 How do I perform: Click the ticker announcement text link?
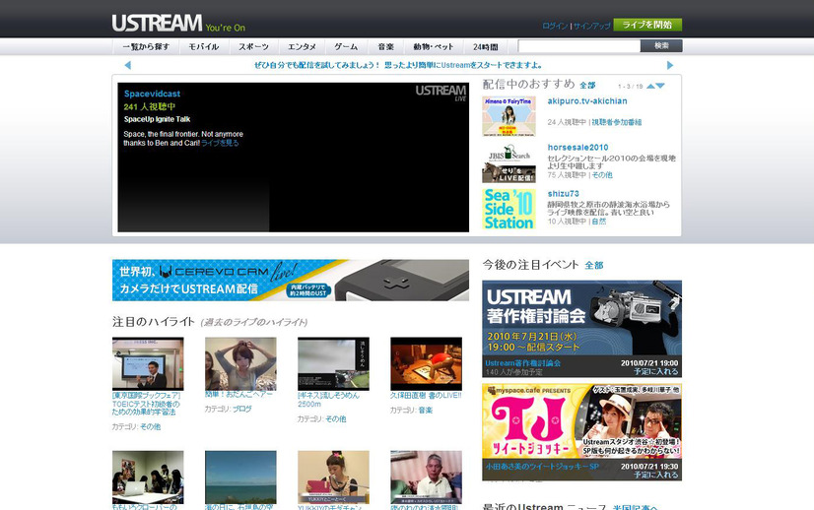pos(398,65)
